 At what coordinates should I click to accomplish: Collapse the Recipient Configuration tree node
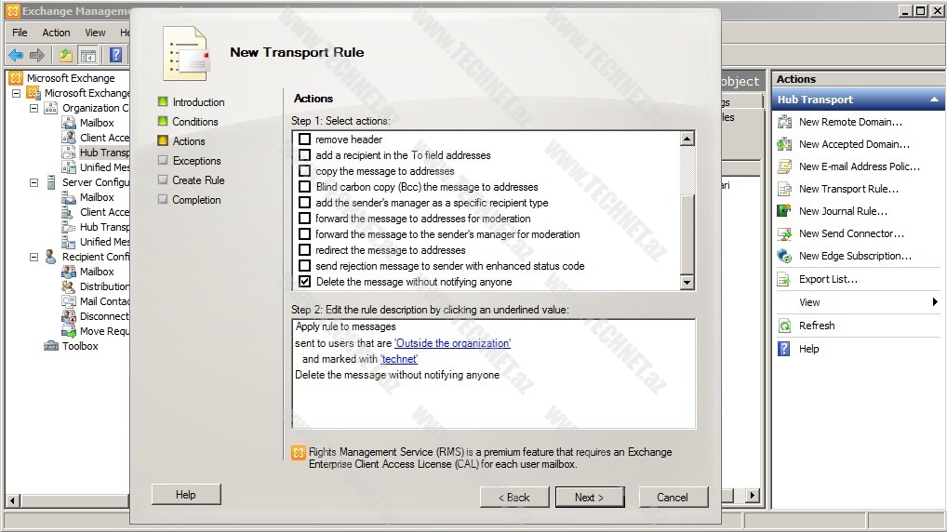click(34, 257)
